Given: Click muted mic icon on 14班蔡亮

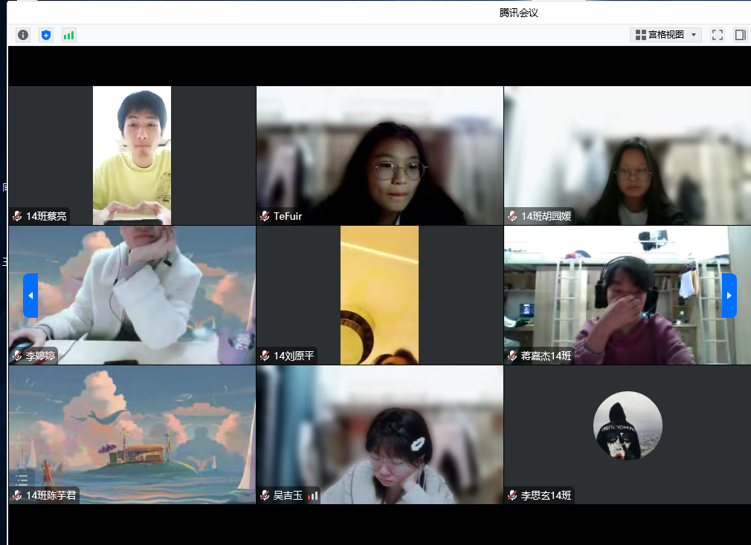Looking at the screenshot, I should [x=17, y=216].
